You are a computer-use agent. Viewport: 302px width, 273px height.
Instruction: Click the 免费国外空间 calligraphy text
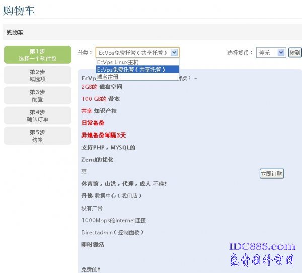[x=262, y=261]
